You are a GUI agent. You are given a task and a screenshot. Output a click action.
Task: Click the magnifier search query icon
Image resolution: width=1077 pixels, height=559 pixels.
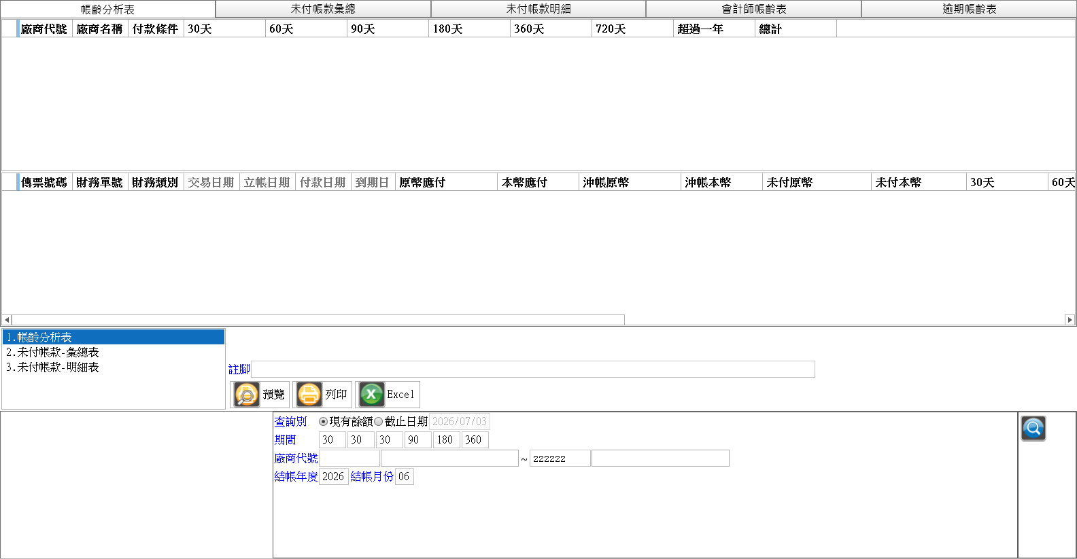click(1033, 429)
